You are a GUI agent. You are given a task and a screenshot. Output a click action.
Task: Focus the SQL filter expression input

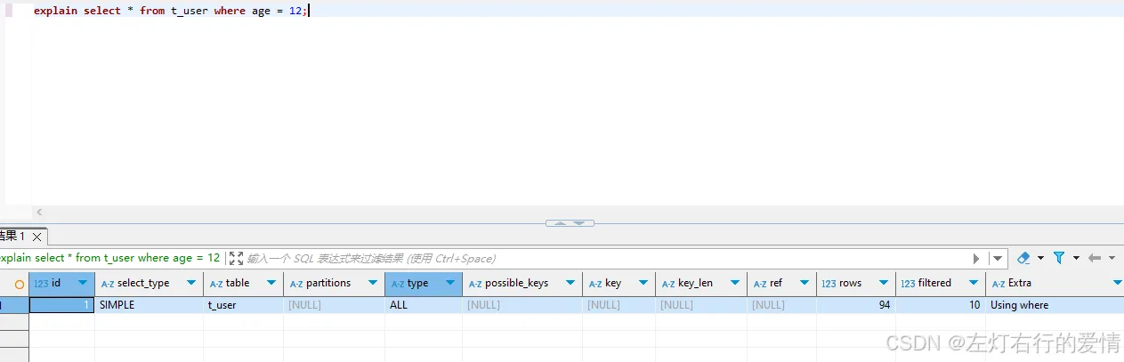pos(605,258)
